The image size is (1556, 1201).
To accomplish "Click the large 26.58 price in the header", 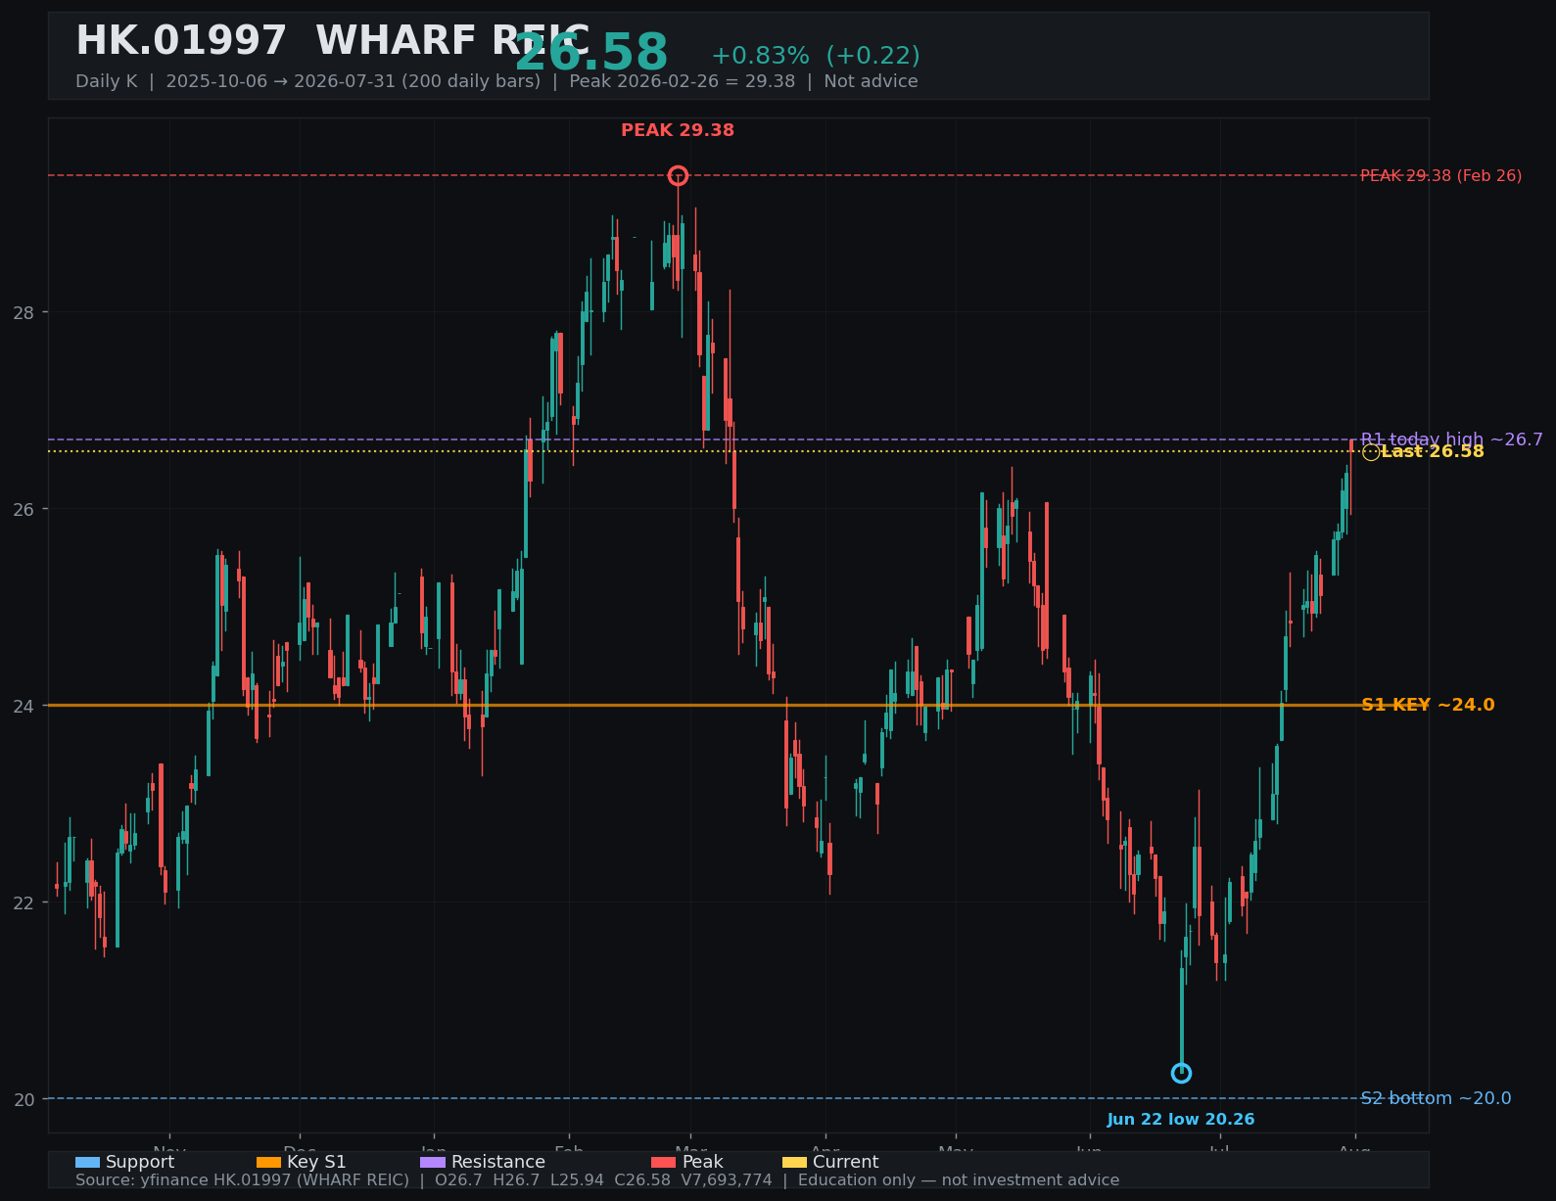I will [591, 53].
